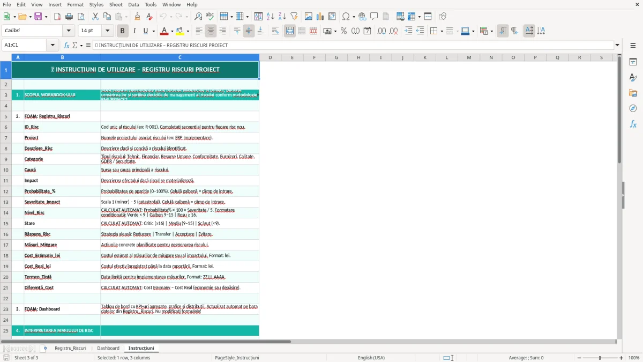Toggle Align Left
The image size is (643, 362).
(199, 31)
